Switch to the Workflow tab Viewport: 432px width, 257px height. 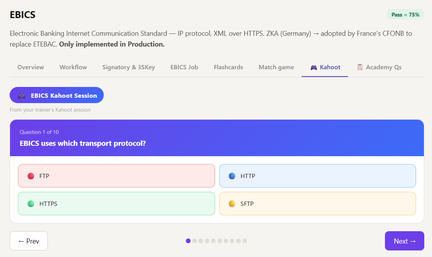tap(73, 67)
